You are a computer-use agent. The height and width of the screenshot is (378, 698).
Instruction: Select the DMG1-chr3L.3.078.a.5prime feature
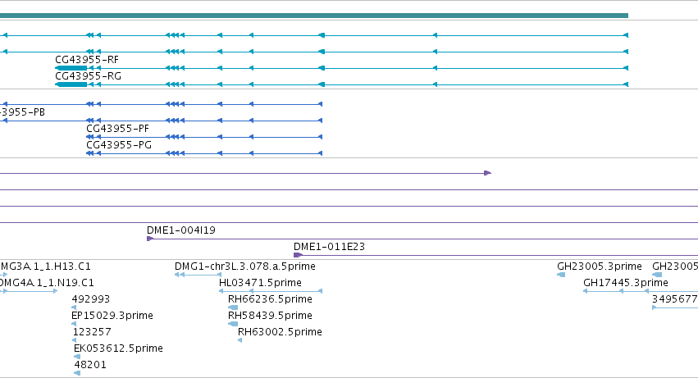(245, 266)
